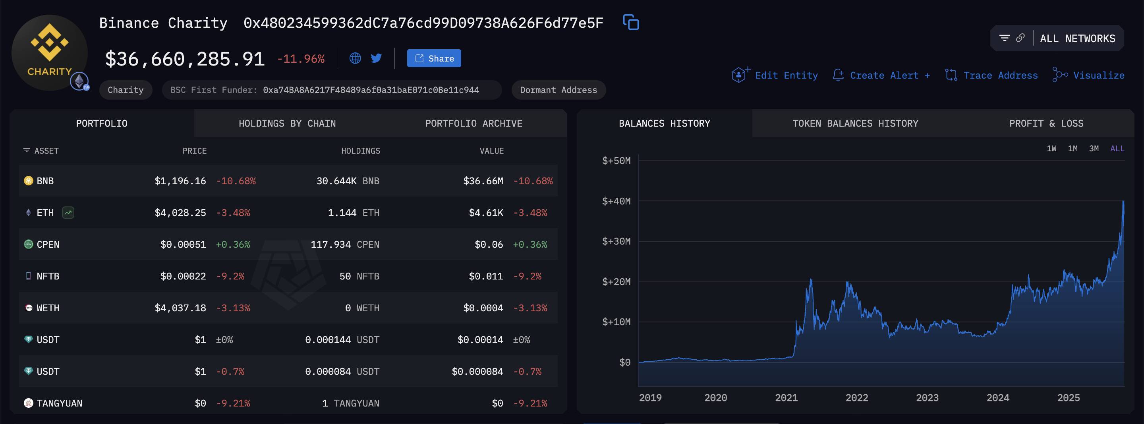Switch chart range to 3M

(x=1094, y=149)
